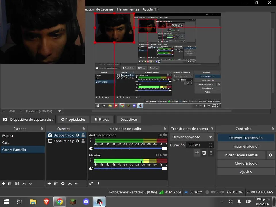Open File Explorer from taskbar
Screen dimensions: 276x207
tap(33, 202)
